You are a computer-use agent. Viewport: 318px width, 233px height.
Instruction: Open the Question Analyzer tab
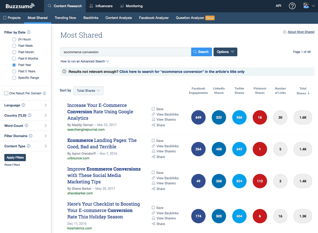coord(195,18)
